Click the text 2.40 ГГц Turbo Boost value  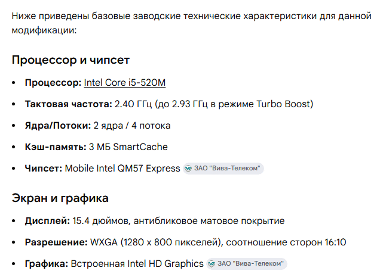[x=214, y=104]
